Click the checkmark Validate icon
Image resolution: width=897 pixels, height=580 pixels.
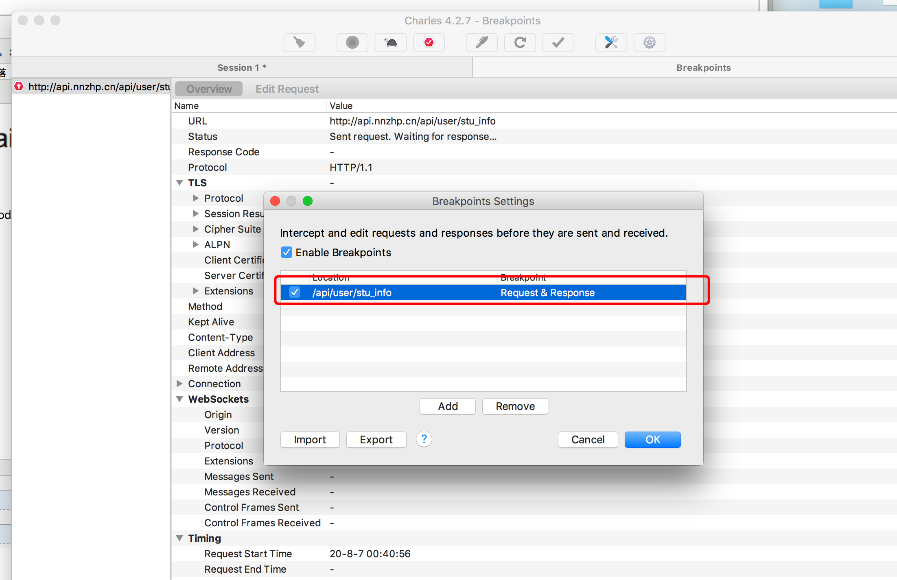pyautogui.click(x=558, y=42)
